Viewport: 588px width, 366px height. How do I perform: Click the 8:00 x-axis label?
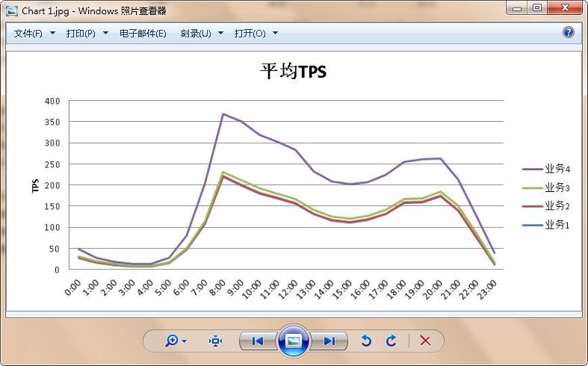coord(218,288)
